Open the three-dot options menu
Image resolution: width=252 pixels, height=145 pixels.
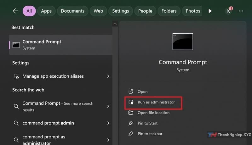point(241,11)
